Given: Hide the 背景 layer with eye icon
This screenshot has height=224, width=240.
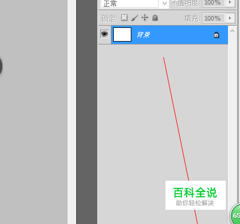Looking at the screenshot, I should [105, 34].
